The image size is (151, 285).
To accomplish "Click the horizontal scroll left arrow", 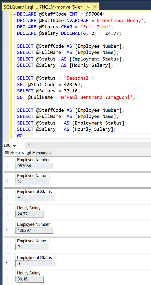I will tap(29, 145).
